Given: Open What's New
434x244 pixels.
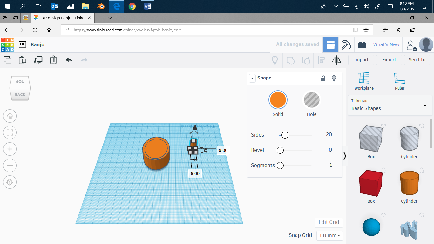Looking at the screenshot, I should tap(386, 45).
